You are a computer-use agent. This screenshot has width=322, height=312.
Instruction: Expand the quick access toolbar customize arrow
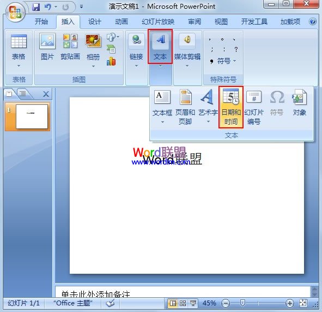[x=82, y=7]
